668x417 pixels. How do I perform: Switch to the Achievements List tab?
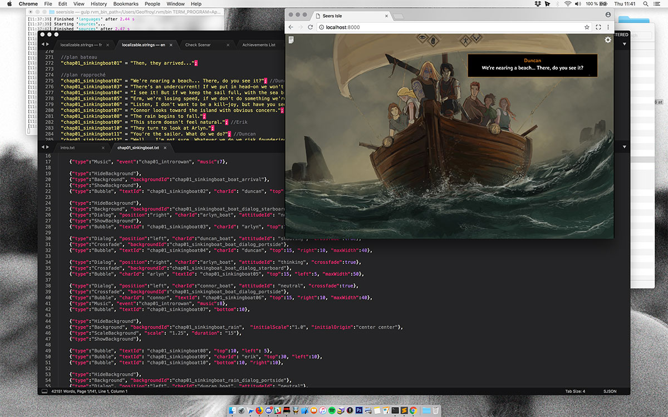pyautogui.click(x=259, y=45)
